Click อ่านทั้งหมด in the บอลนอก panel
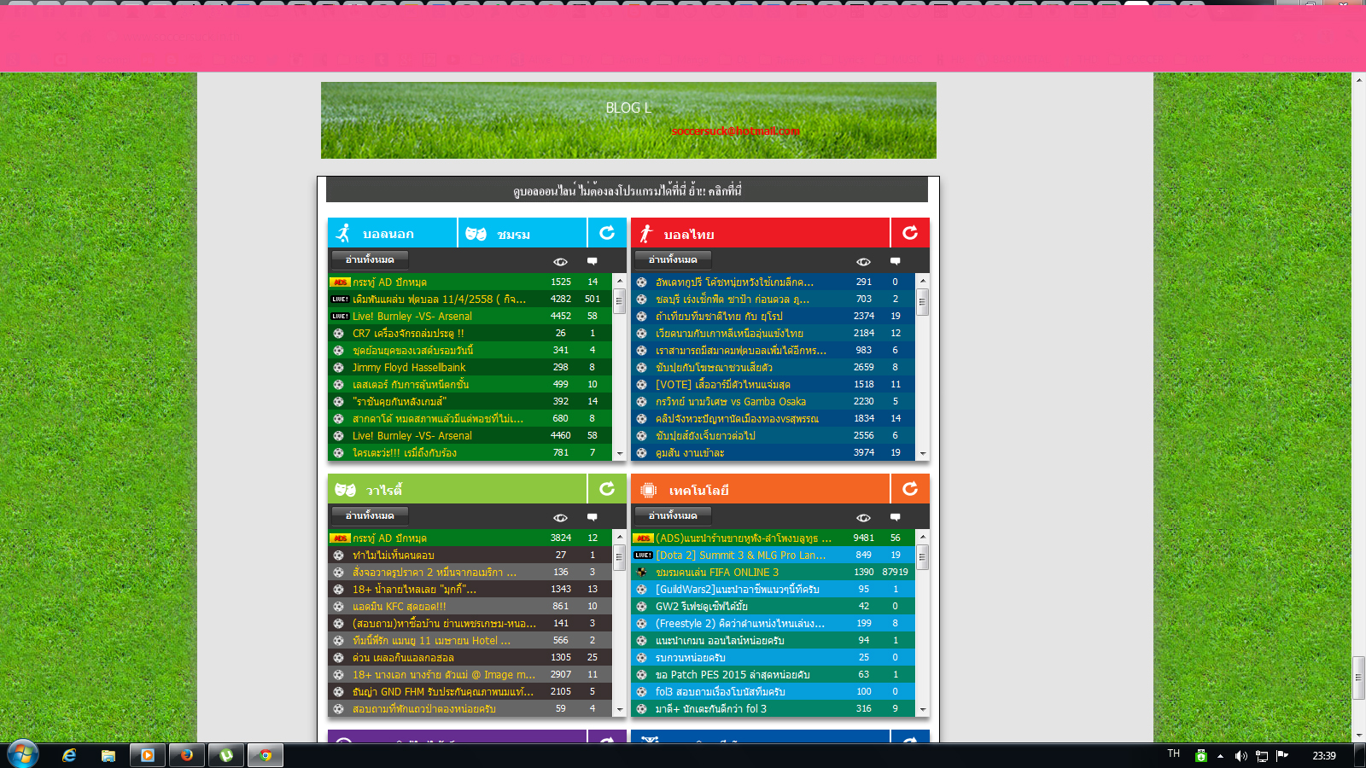Viewport: 1366px width, 768px height. click(370, 259)
